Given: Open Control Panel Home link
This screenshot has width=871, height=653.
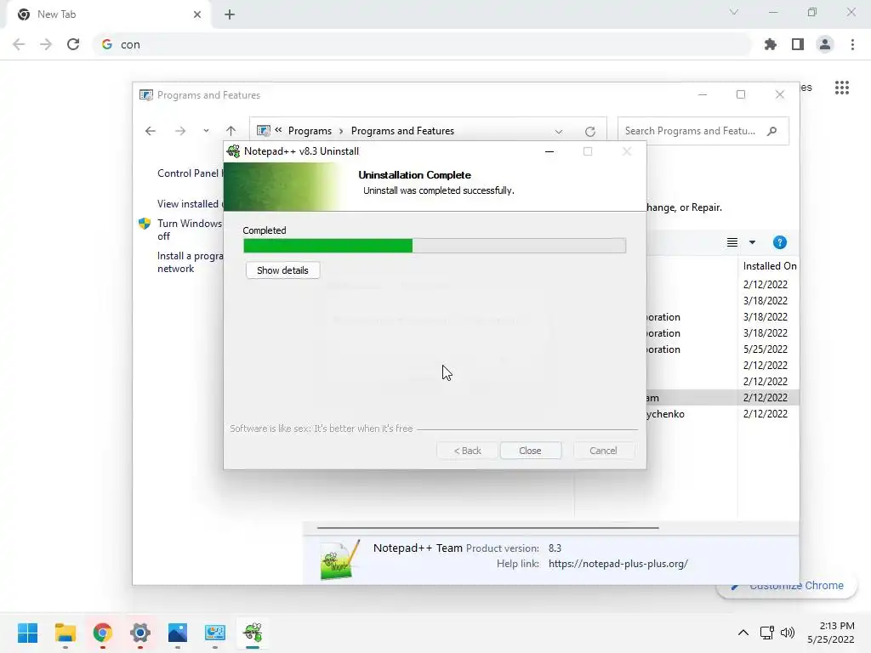Looking at the screenshot, I should (190, 173).
